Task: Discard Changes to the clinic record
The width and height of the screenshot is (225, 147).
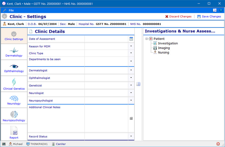Action: [178, 17]
